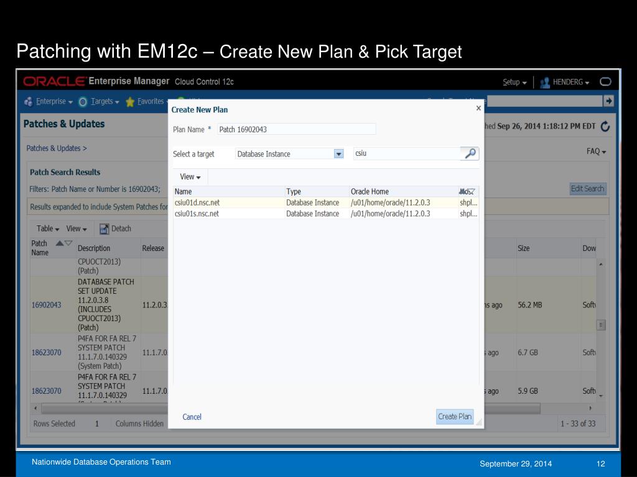The image size is (637, 477).
Task: Click the Favorites star icon
Action: point(129,102)
